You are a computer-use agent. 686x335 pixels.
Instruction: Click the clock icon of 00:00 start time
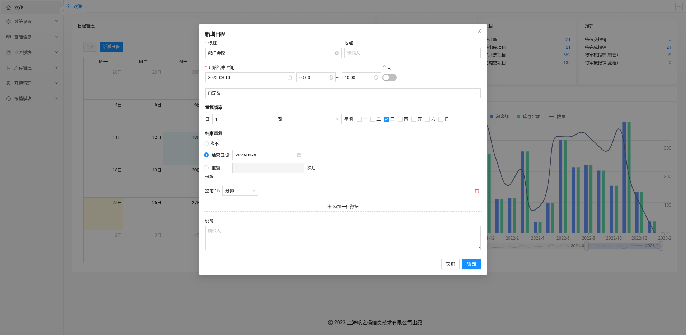pyautogui.click(x=331, y=77)
